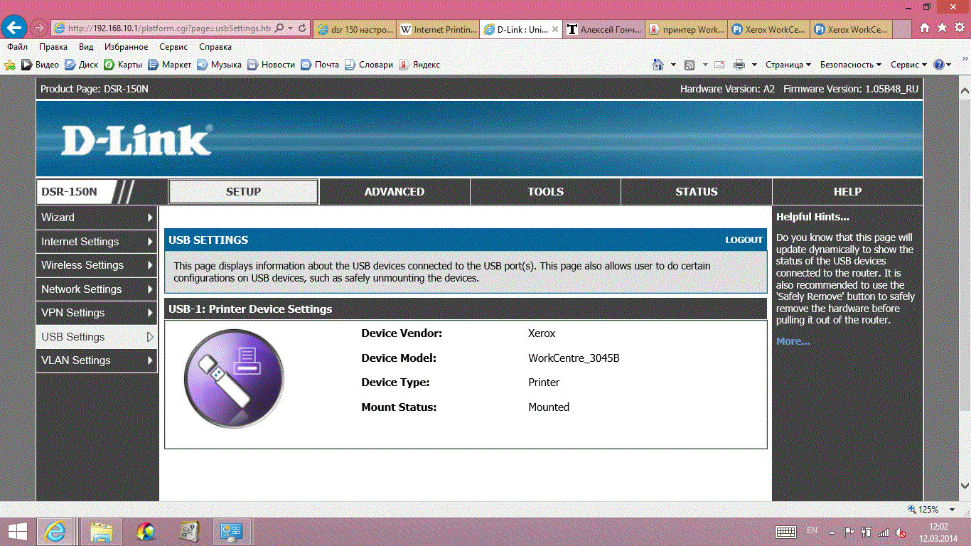This screenshot has height=546, width=971.
Task: Open the Правка menu
Action: point(53,47)
